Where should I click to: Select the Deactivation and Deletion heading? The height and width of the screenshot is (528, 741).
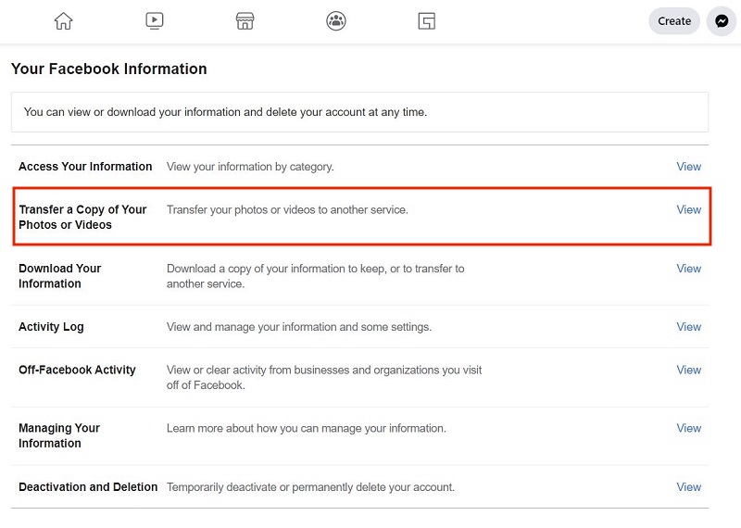(x=88, y=487)
